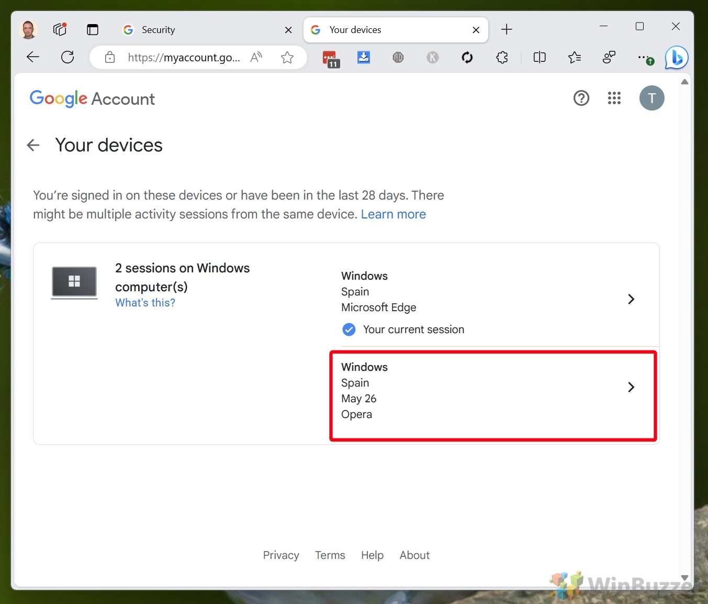This screenshot has height=604, width=708.
Task: Click the Windows computer device image
Action: pyautogui.click(x=74, y=283)
